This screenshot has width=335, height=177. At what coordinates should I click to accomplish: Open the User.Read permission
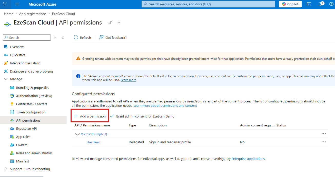point(93,142)
